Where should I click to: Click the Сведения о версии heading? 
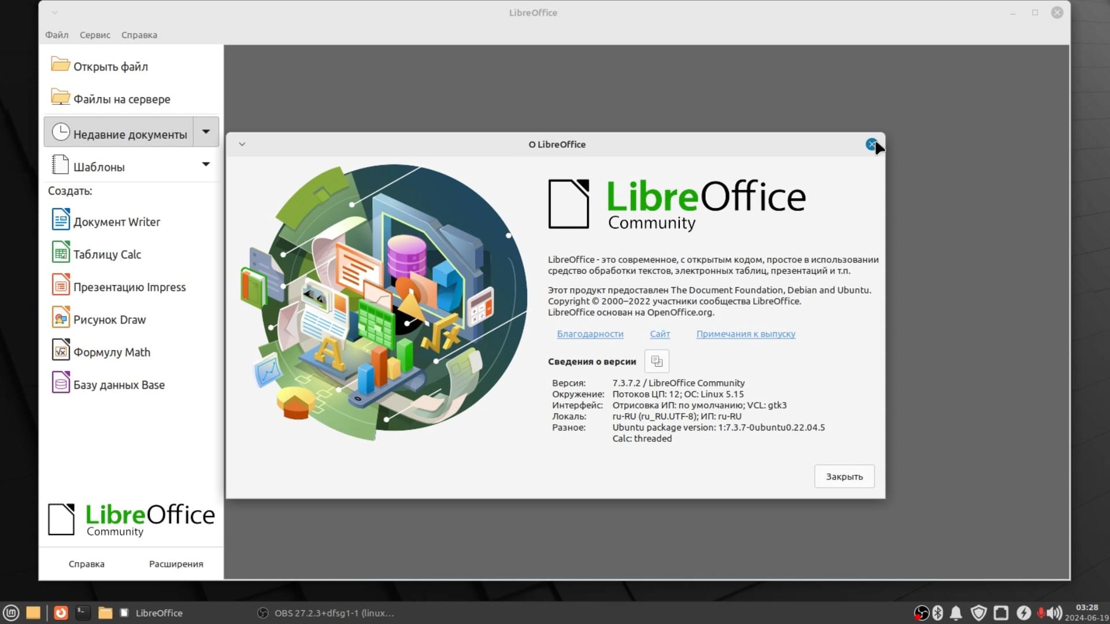pyautogui.click(x=592, y=362)
